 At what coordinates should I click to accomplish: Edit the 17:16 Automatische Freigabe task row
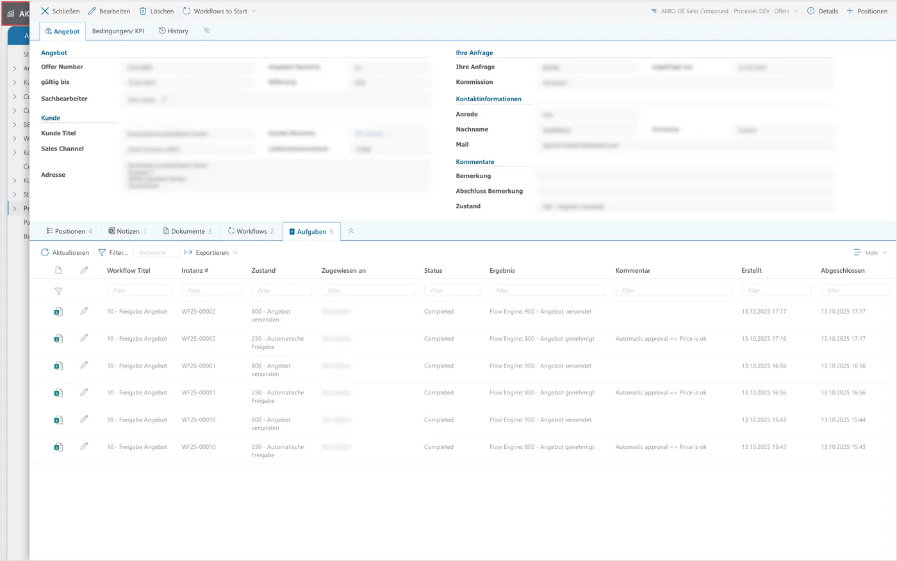pos(84,338)
